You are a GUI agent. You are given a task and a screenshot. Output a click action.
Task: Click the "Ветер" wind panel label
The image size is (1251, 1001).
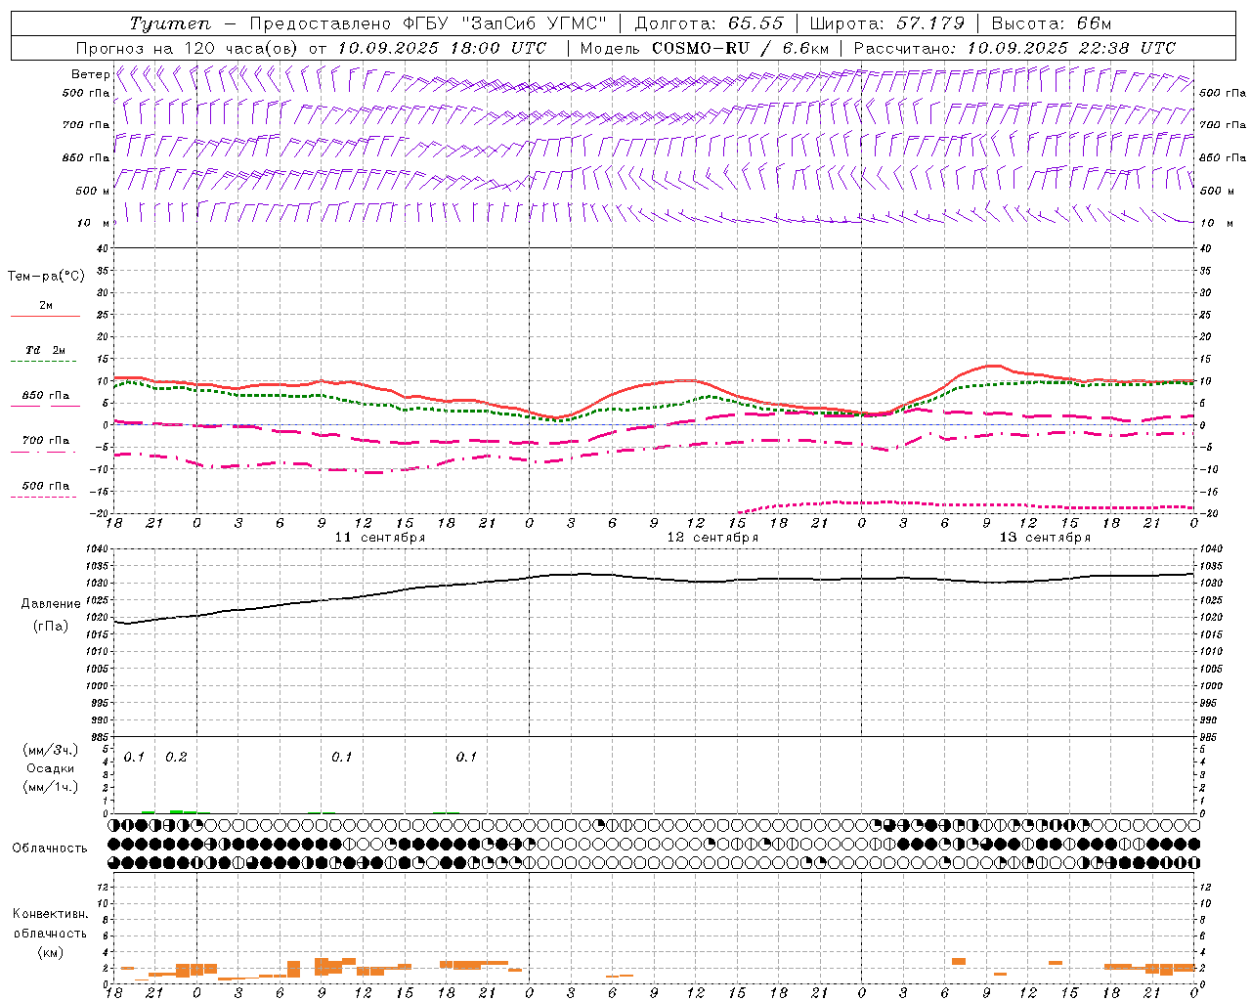pyautogui.click(x=91, y=74)
